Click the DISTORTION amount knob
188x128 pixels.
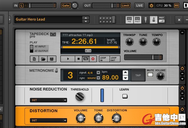(x=116, y=118)
